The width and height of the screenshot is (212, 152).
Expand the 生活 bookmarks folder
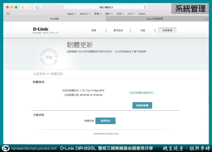[120, 14]
